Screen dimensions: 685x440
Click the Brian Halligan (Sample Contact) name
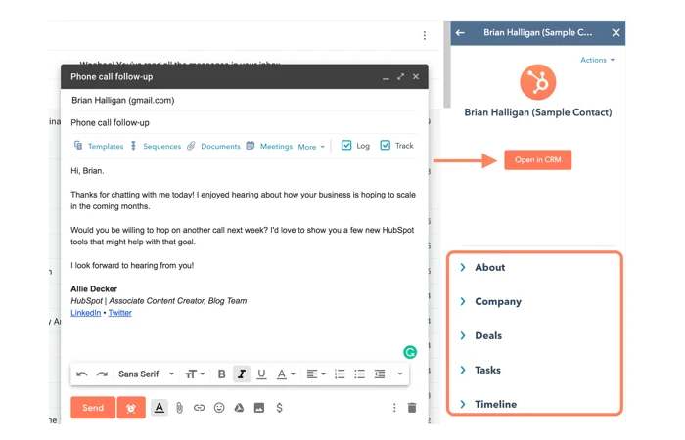coord(538,112)
